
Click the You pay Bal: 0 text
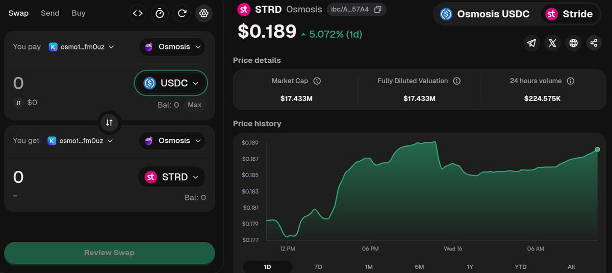[168, 105]
